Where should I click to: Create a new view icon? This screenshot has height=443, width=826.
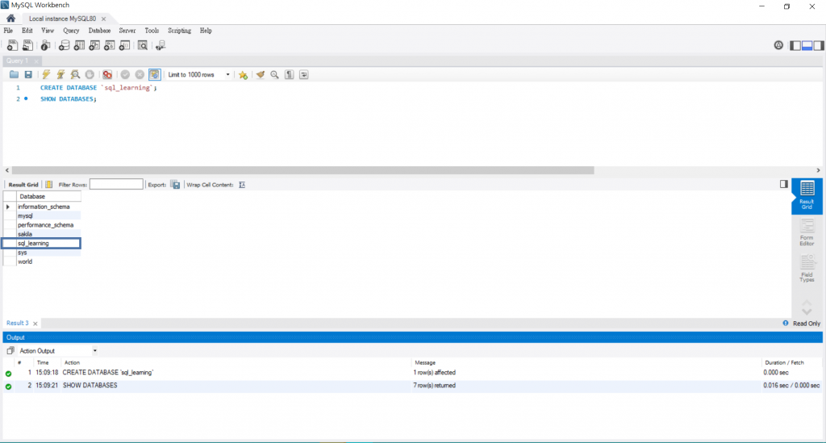coord(94,46)
